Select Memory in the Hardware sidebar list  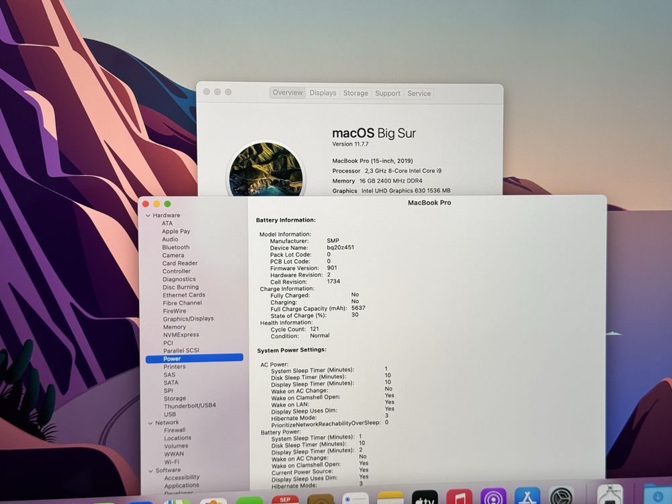[175, 327]
